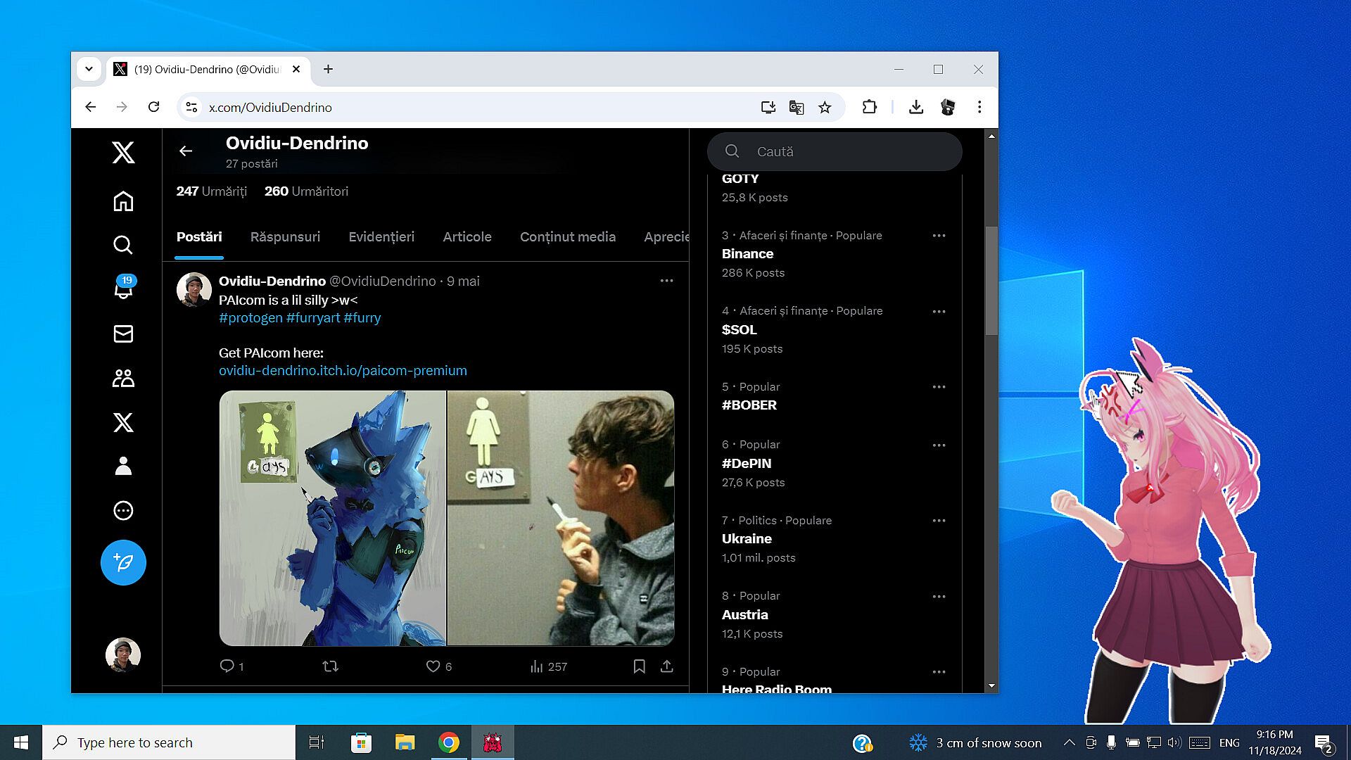The width and height of the screenshot is (1351, 760).
Task: Open Messages envelope in X sidebar
Action: pyautogui.click(x=123, y=334)
